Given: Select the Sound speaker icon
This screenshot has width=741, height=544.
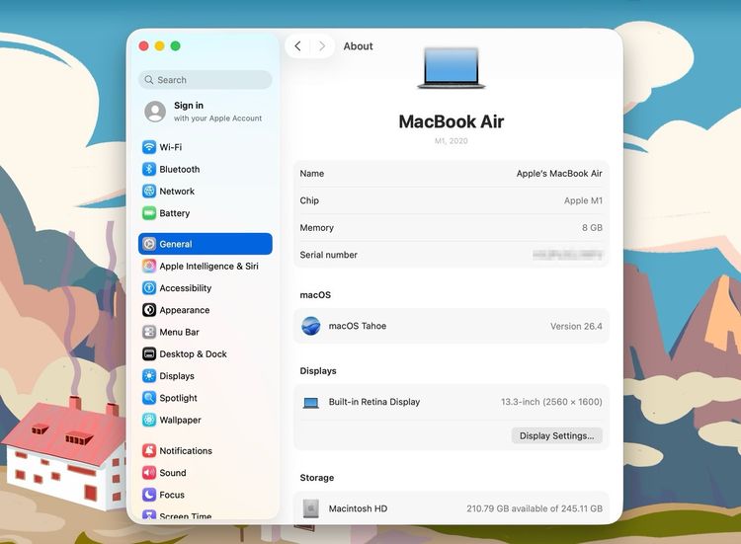Looking at the screenshot, I should coord(149,473).
